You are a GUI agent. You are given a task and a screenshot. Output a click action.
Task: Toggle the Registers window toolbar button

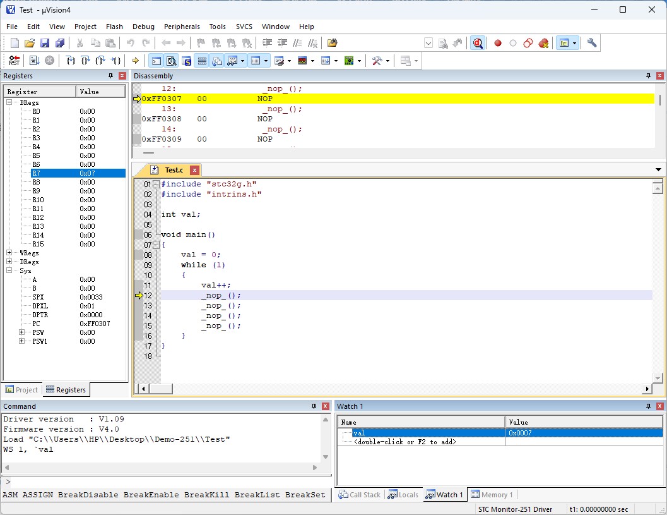(x=202, y=61)
